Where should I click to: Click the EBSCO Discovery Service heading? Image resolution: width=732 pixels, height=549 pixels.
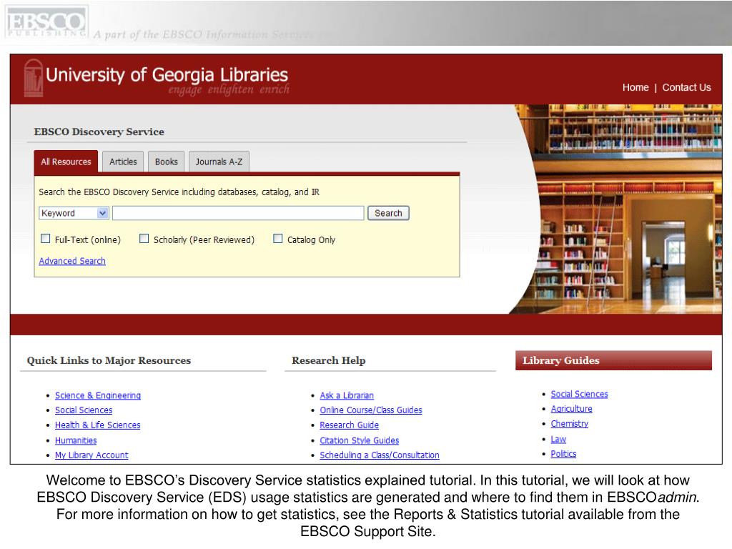(99, 132)
